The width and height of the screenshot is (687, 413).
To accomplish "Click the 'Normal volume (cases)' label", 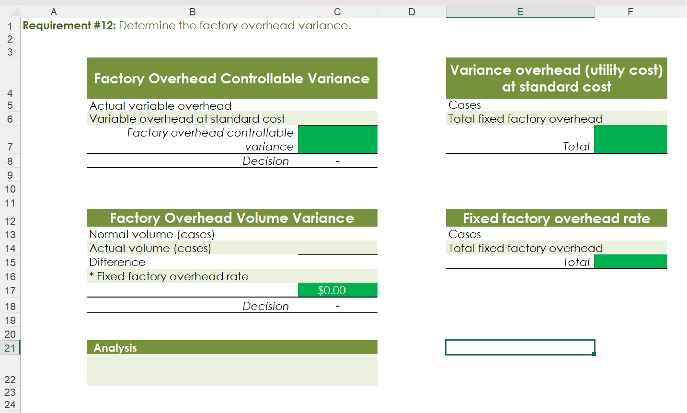I will pos(152,234).
